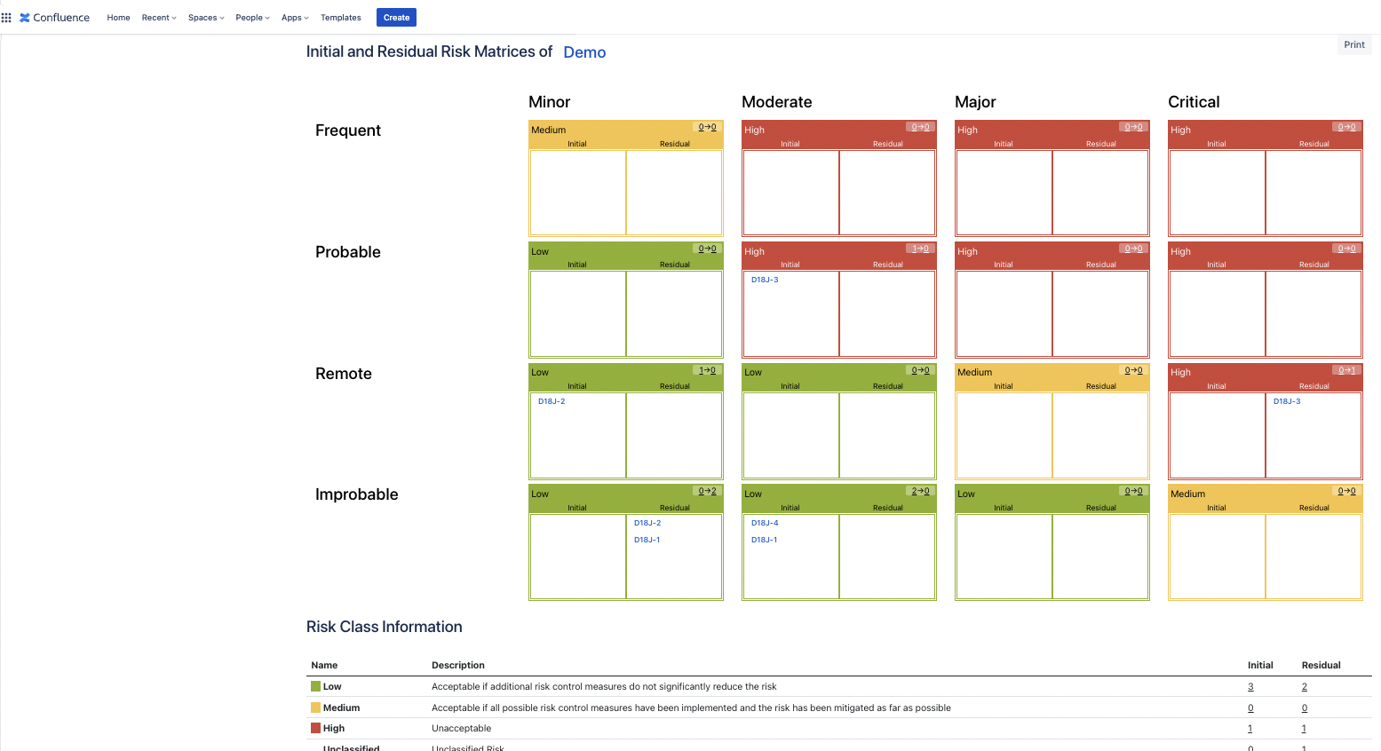The width and height of the screenshot is (1381, 751).
Task: Open risk D18J-2 in the Remote Minor cell
Action: (552, 400)
